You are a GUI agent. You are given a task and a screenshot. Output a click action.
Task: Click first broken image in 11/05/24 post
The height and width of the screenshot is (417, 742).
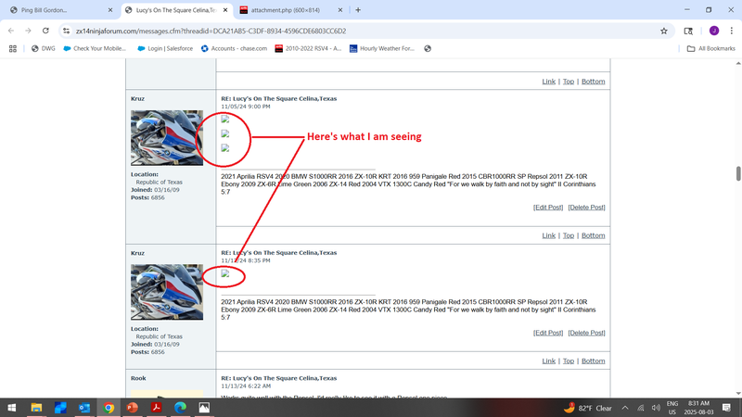(x=225, y=120)
